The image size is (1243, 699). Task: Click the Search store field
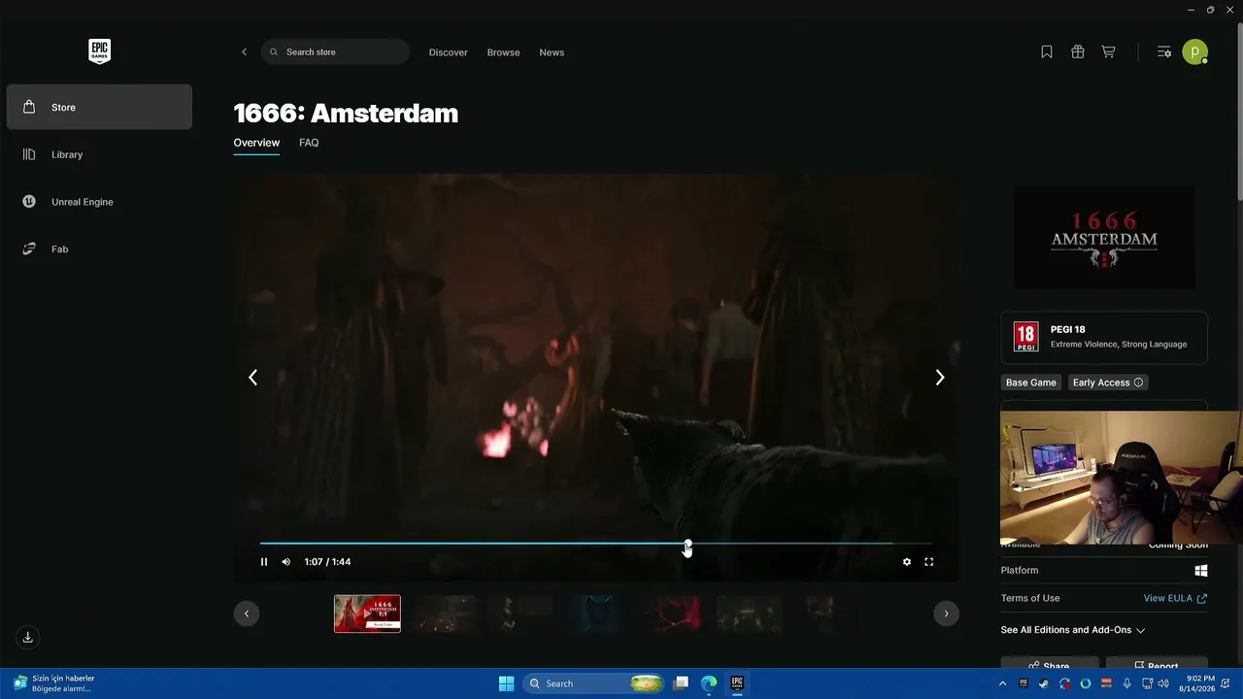(335, 52)
